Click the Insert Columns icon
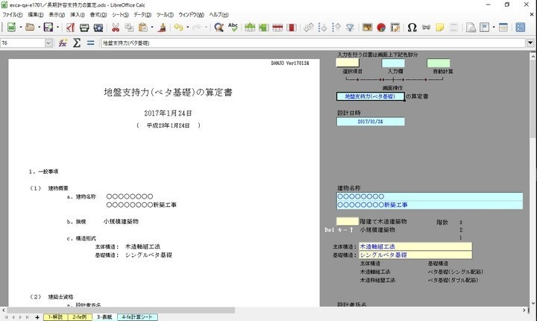The image size is (537, 321). pos(264,28)
